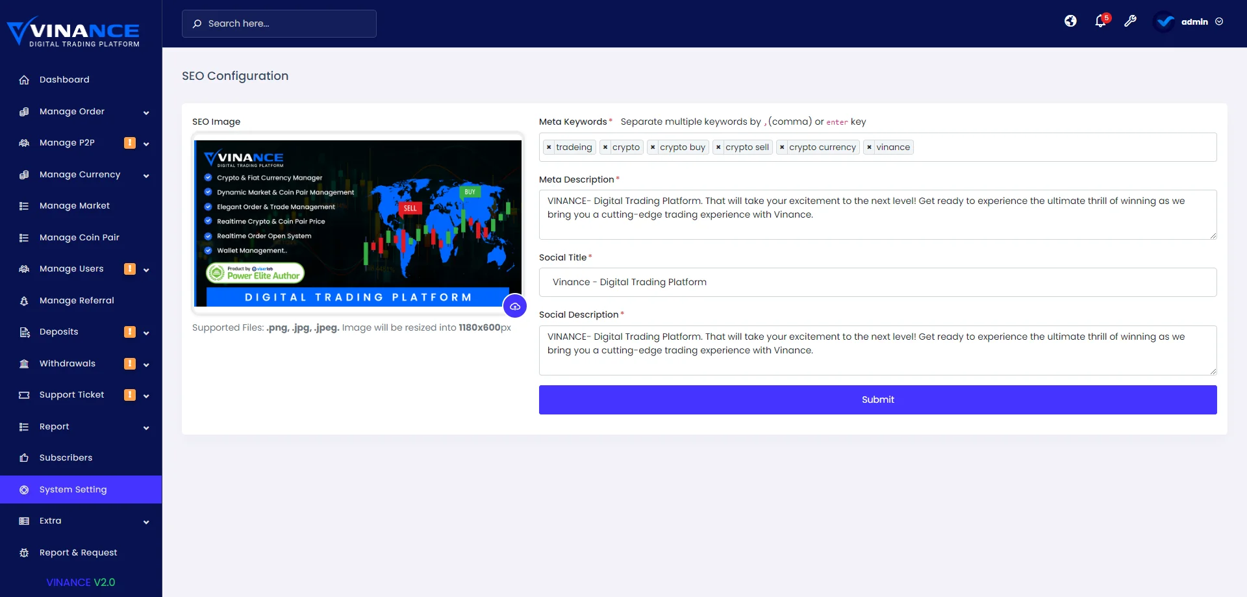Image resolution: width=1247 pixels, height=597 pixels.
Task: Click the Deposits sidebar icon
Action: click(24, 332)
